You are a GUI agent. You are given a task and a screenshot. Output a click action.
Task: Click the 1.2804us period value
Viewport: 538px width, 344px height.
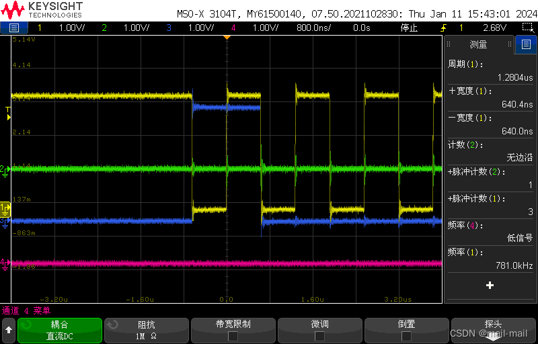click(515, 77)
